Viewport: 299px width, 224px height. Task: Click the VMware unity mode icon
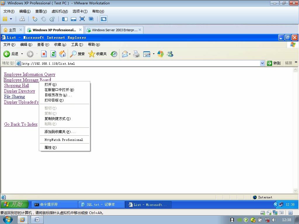[91, 19]
